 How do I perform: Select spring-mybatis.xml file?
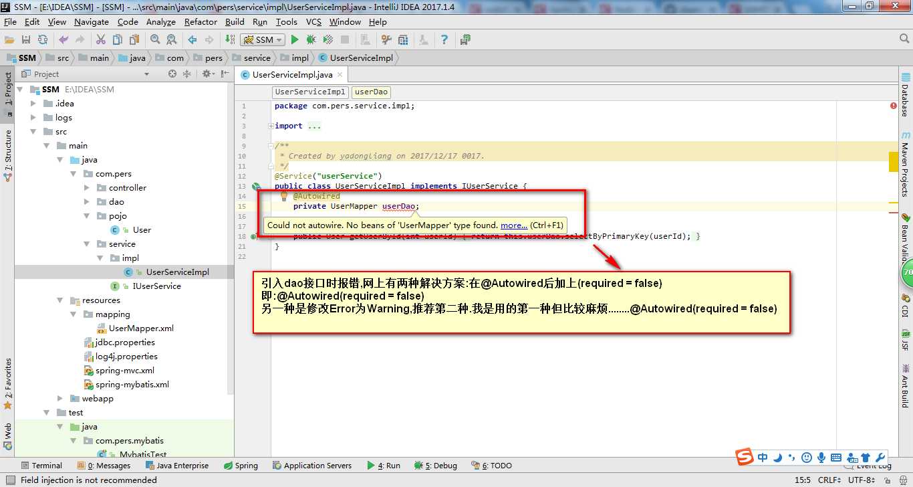[126, 385]
